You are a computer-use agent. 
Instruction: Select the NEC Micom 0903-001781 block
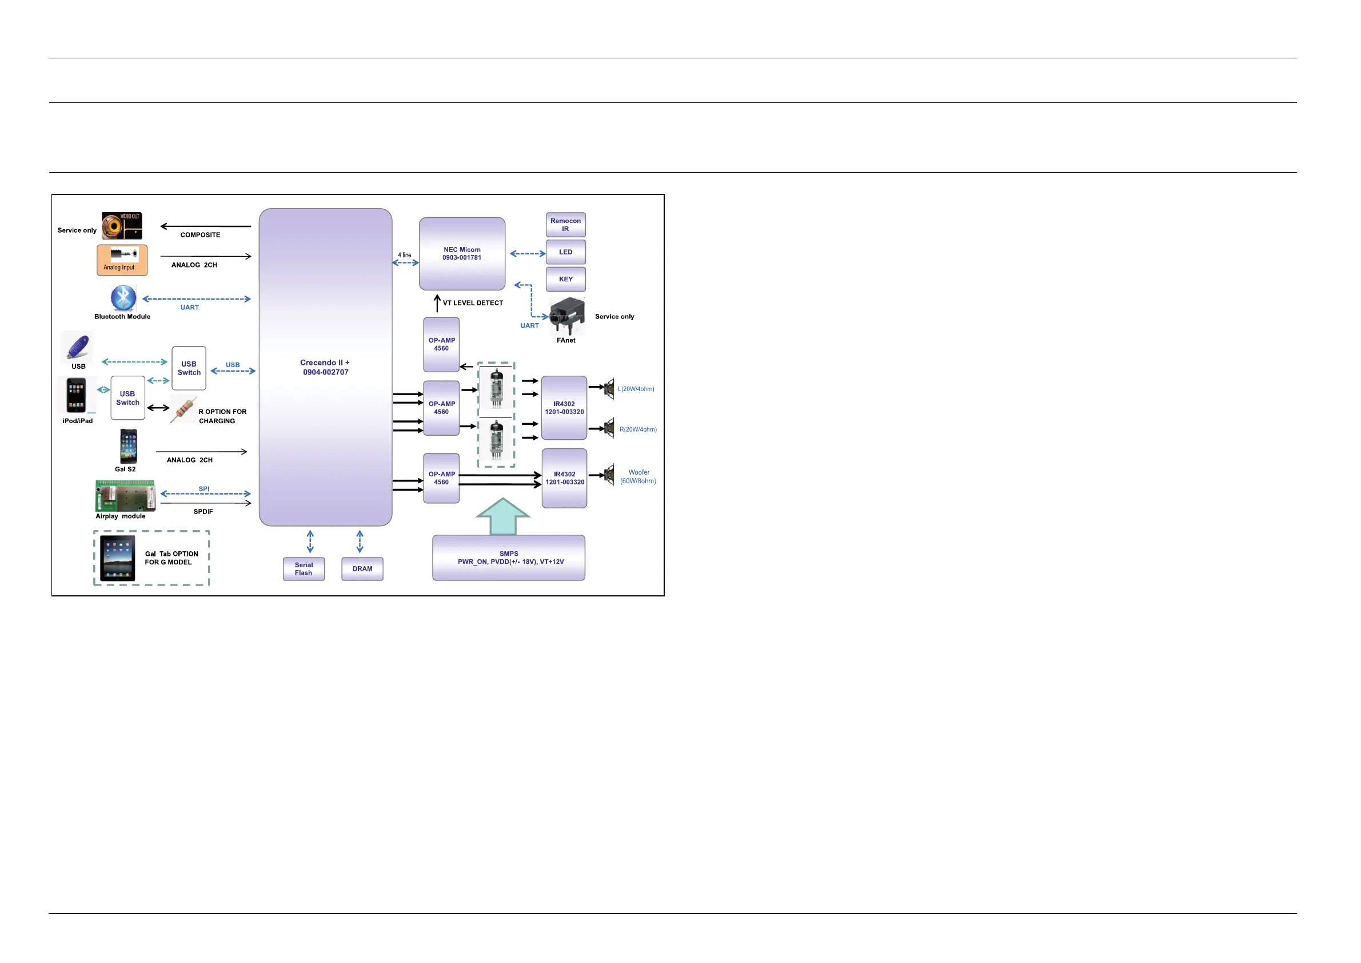point(462,254)
